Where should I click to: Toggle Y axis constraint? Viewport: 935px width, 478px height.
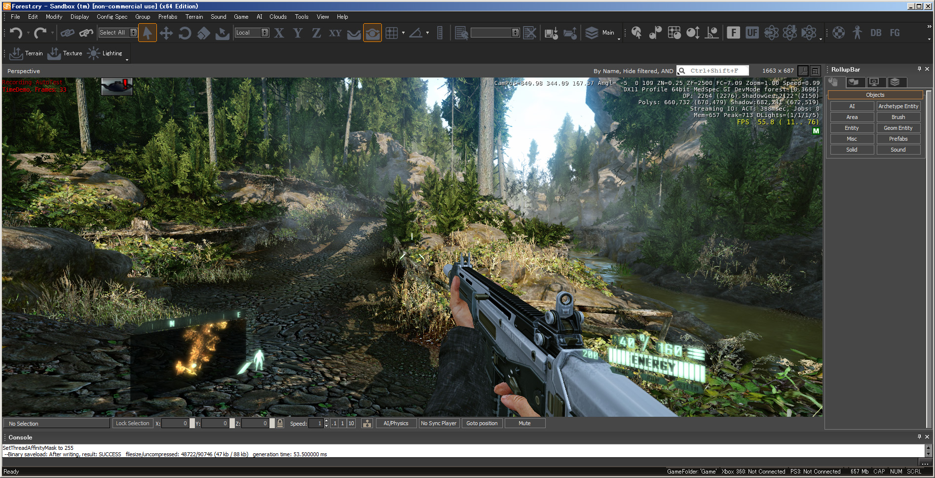298,33
